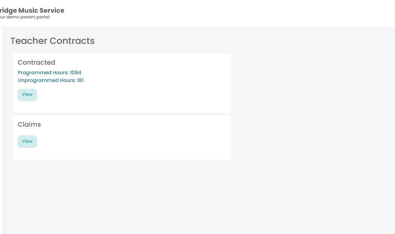The width and height of the screenshot is (395, 234).
Task: Click the collapsed sidebar strip at left edge
Action: click(1, 130)
